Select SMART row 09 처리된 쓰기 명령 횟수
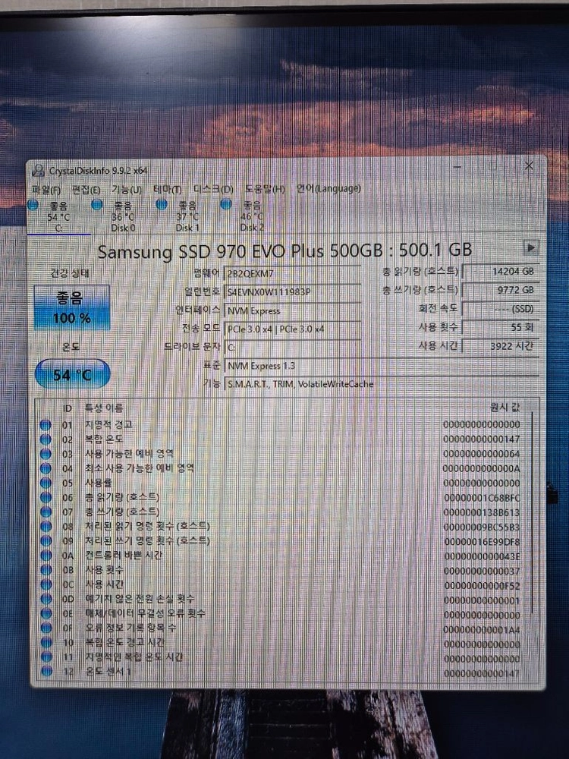Image resolution: width=569 pixels, height=759 pixels. [x=282, y=540]
